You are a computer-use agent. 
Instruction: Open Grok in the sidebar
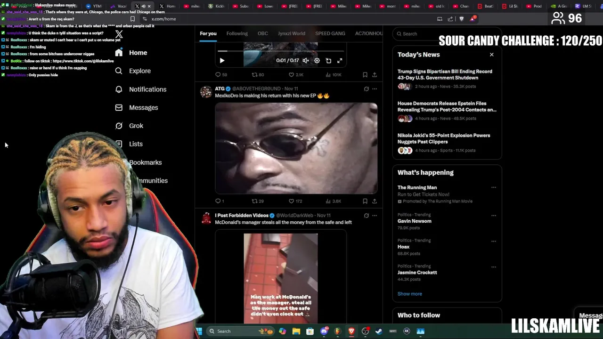pos(130,126)
